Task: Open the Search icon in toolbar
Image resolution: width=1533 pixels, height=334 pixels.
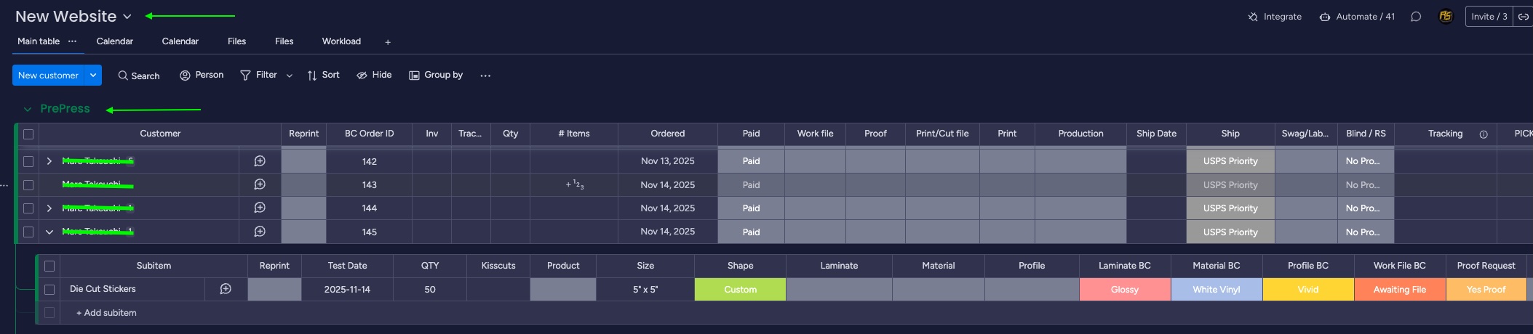Action: point(124,76)
